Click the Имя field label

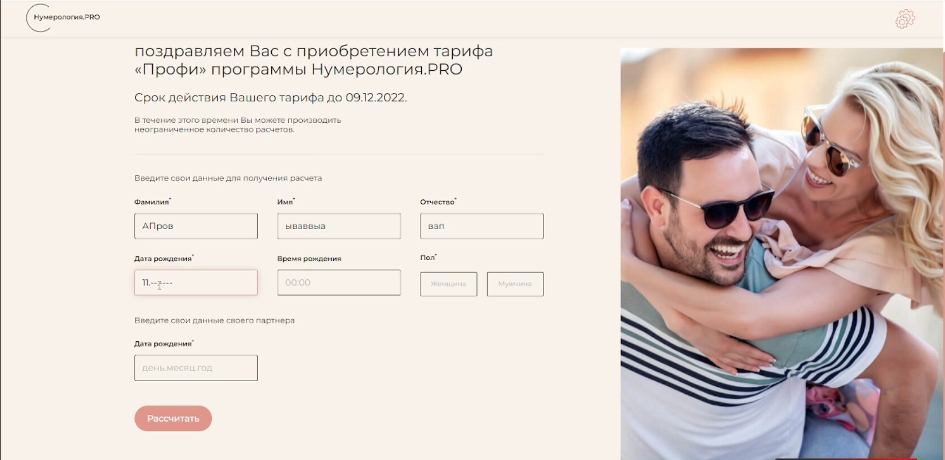pyautogui.click(x=286, y=202)
